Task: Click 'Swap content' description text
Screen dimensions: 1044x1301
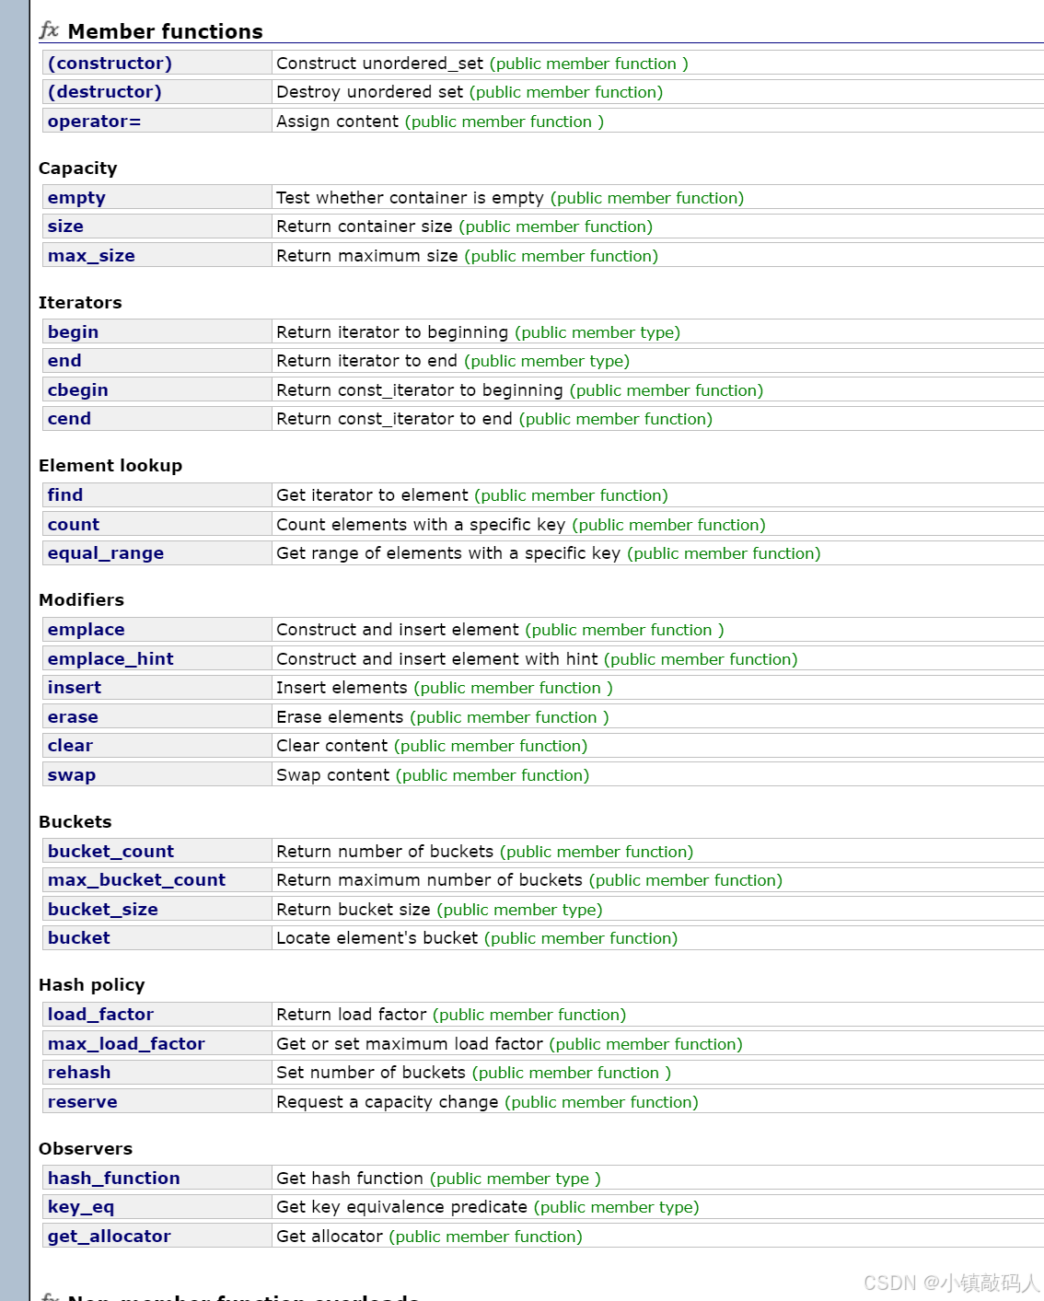Action: 333,775
